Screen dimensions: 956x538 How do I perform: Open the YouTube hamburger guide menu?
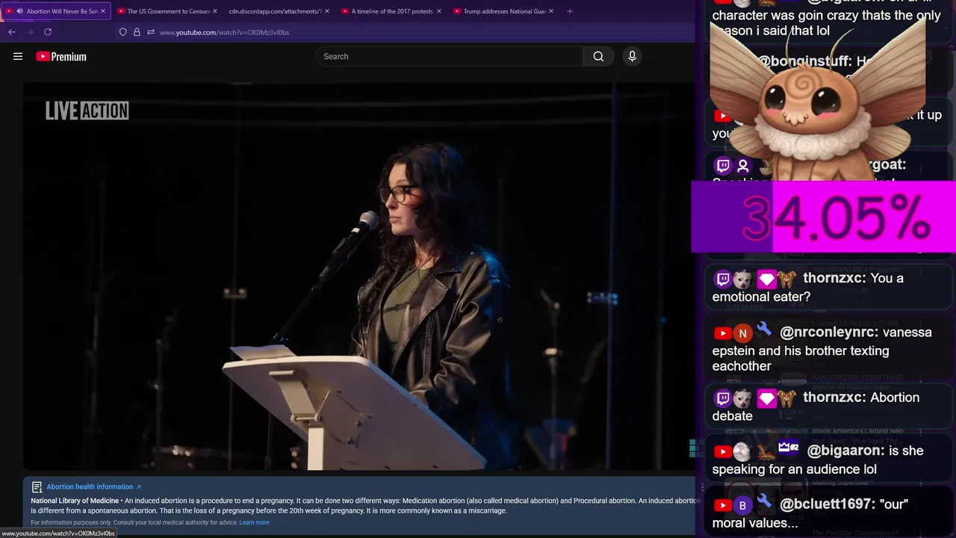[x=18, y=56]
